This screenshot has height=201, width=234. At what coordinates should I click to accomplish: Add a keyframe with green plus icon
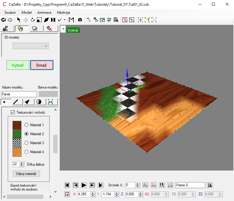pyautogui.click(x=145, y=185)
